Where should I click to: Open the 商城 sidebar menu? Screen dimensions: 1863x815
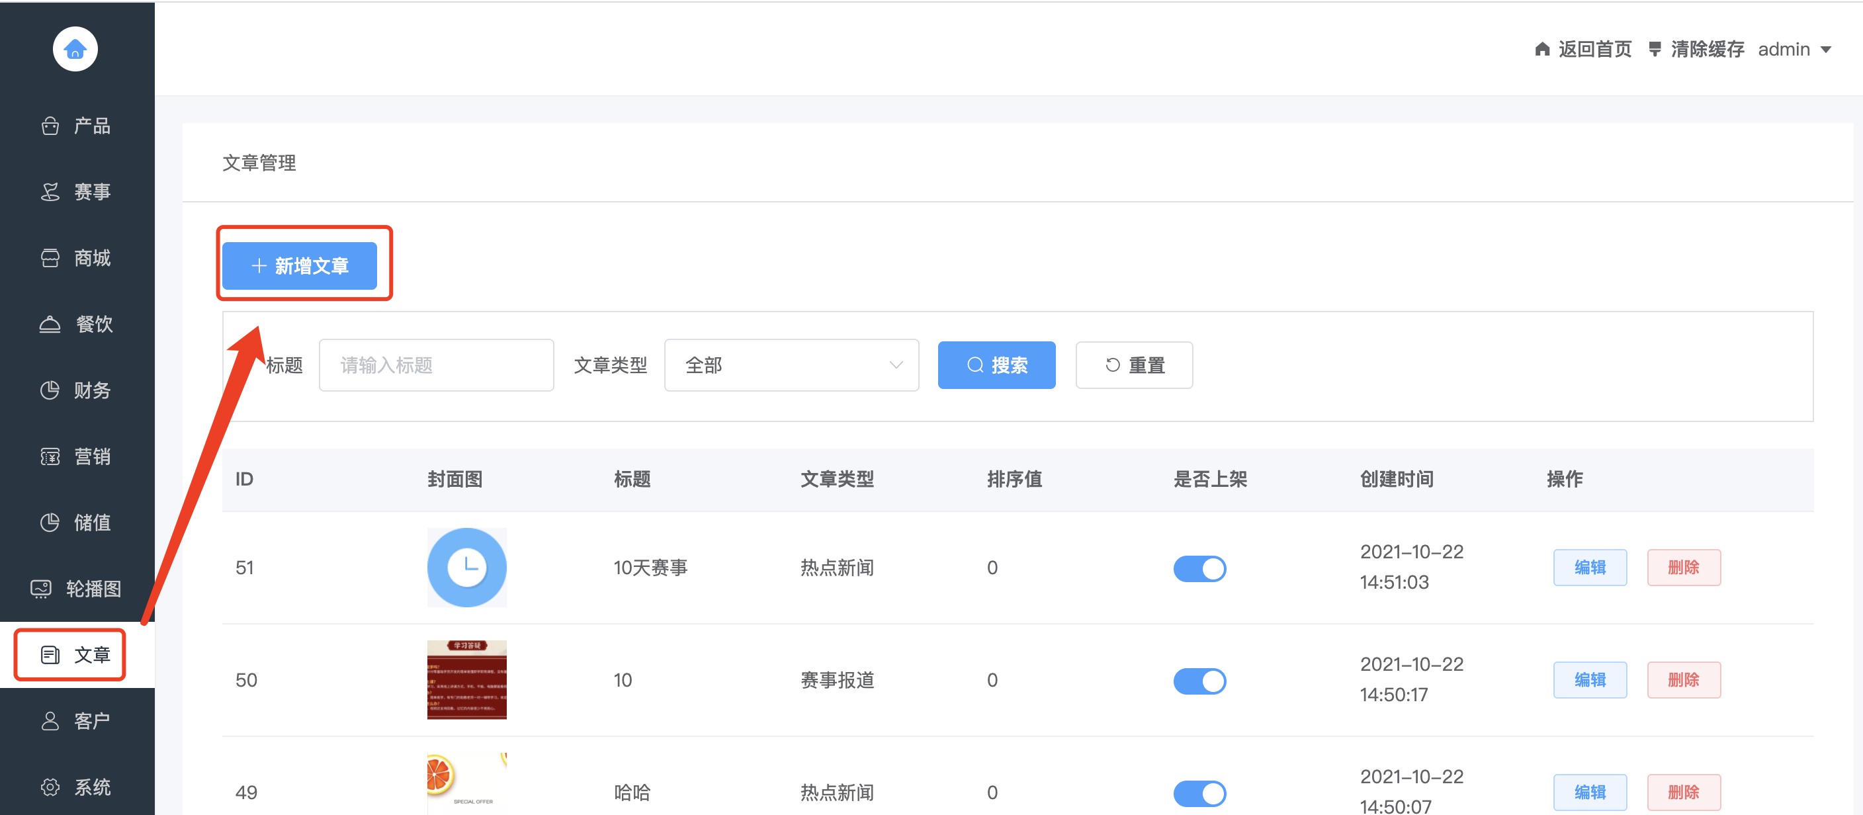77,258
